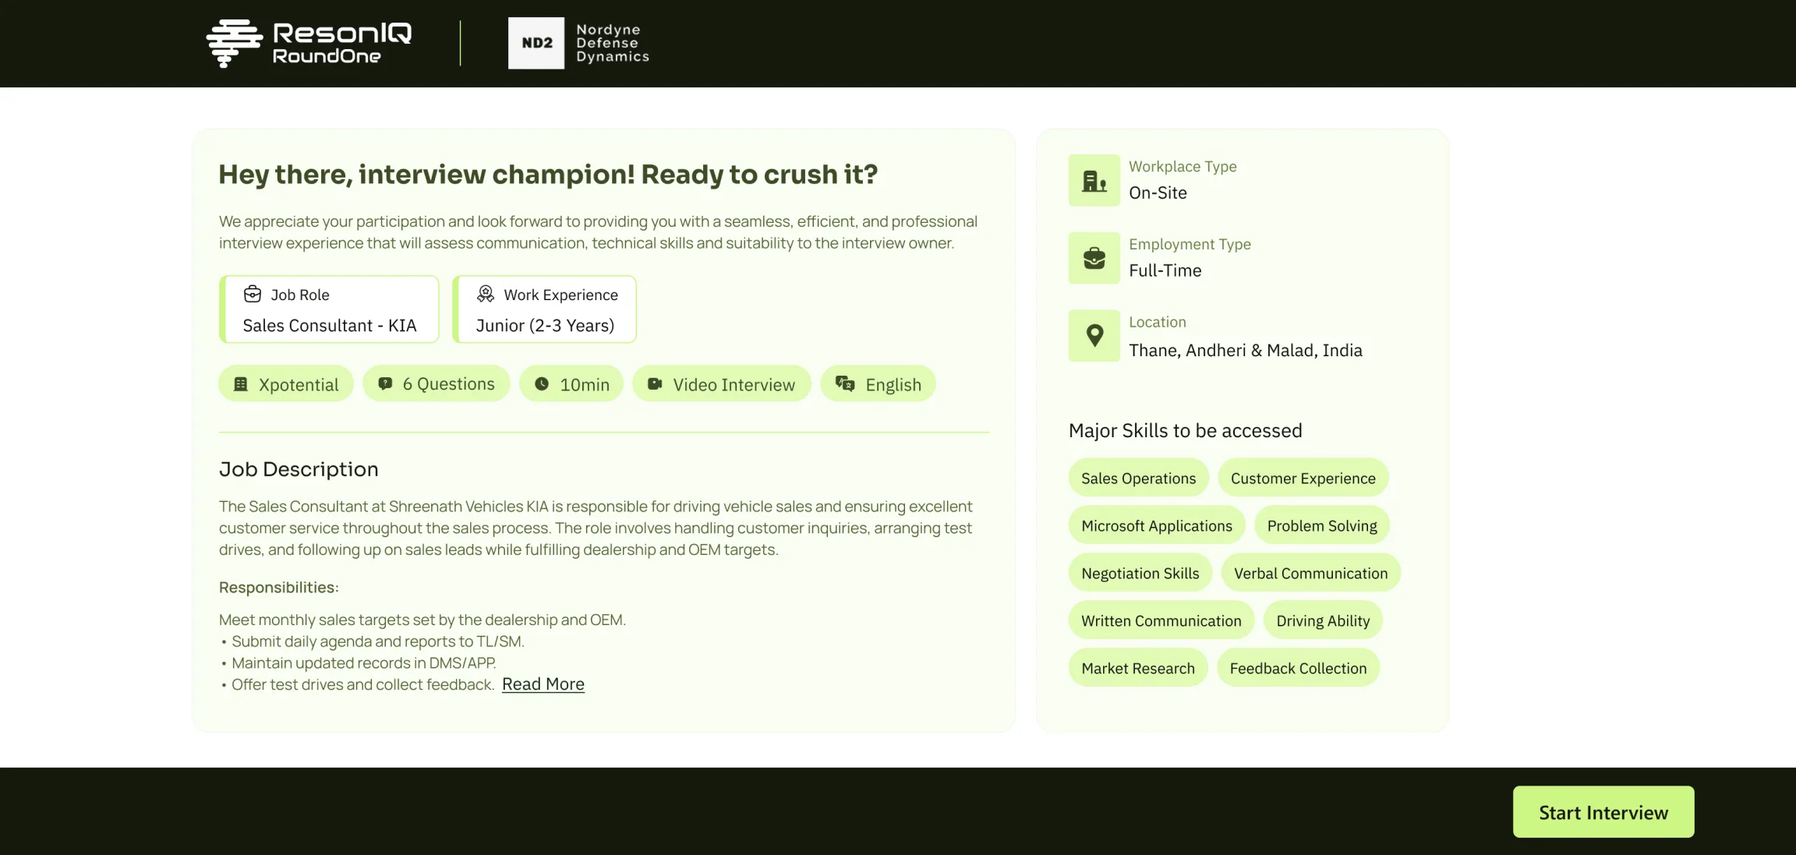This screenshot has height=855, width=1796.
Task: Click the clock icon beside 10min
Action: tap(542, 383)
